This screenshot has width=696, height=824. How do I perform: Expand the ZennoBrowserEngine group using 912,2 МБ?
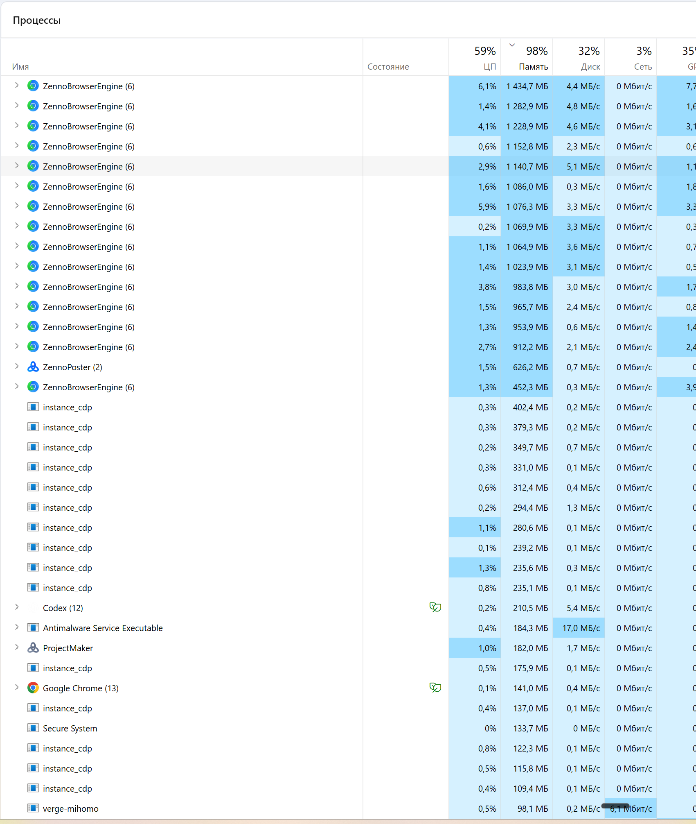tap(17, 346)
